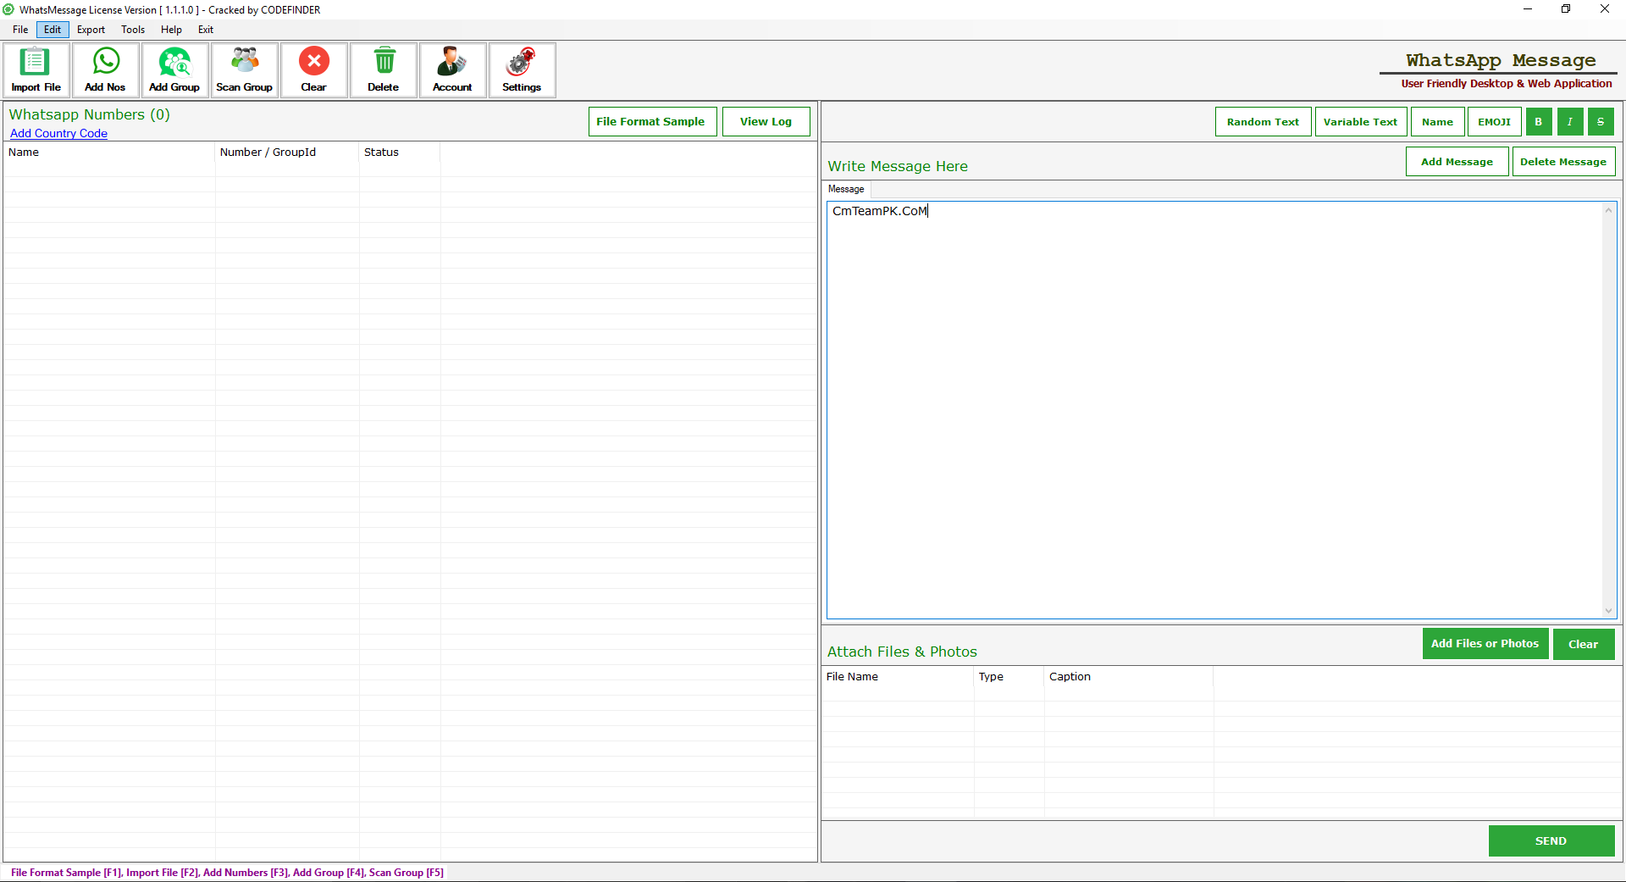Apply italic with the I button

[x=1570, y=122]
